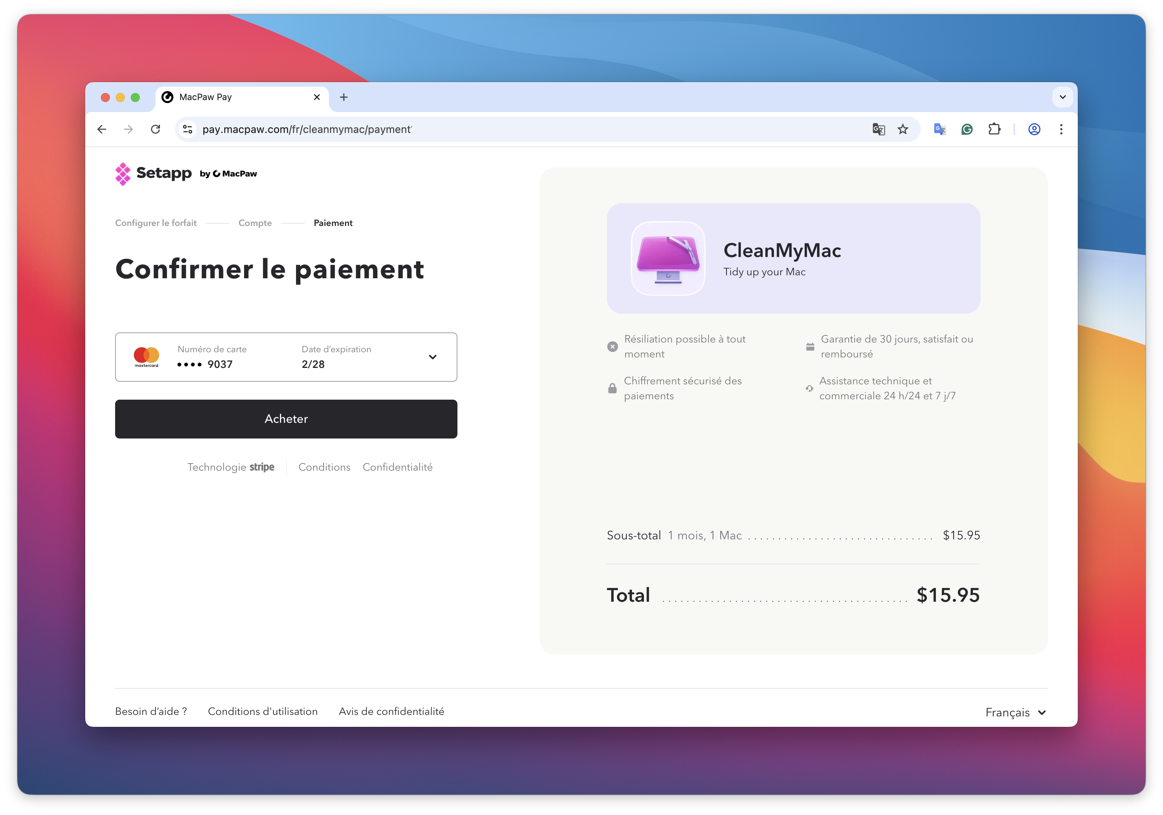Screen dimensions: 1163x815
Task: Expand the tab search chevron
Action: click(x=1063, y=97)
